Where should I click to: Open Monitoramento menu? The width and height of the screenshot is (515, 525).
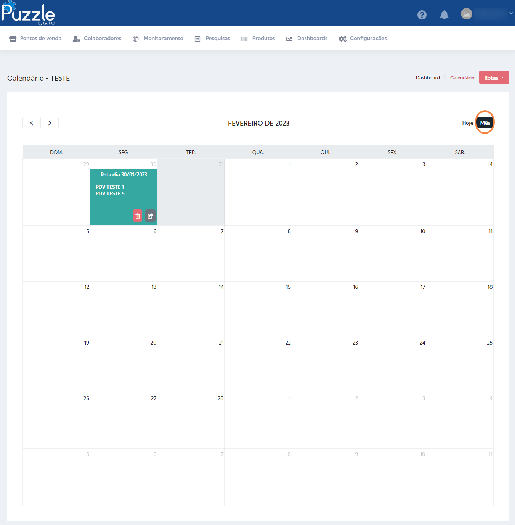158,39
